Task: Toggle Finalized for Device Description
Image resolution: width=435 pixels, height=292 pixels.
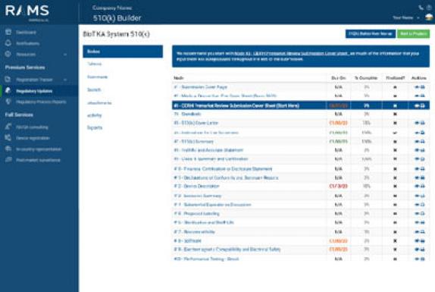Action: click(x=395, y=187)
